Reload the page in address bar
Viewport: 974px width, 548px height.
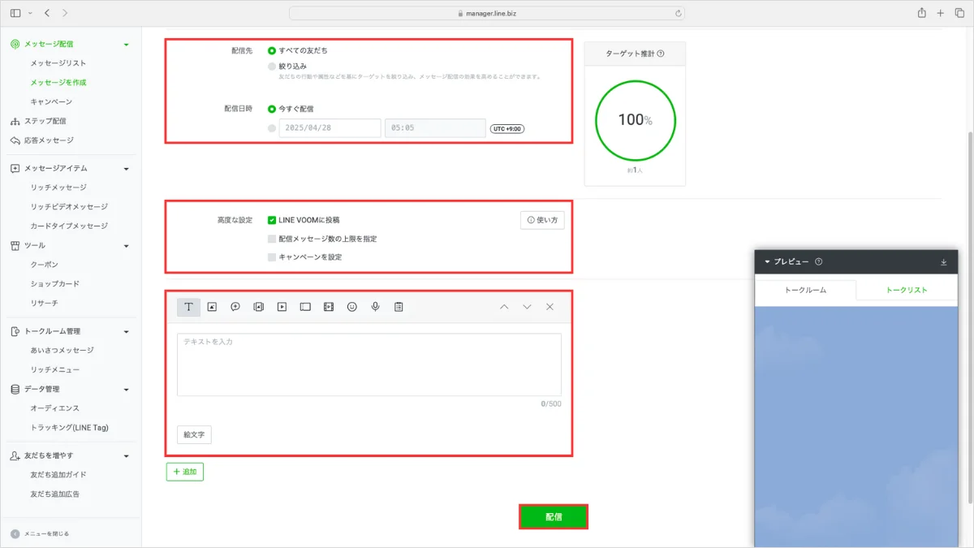(x=678, y=13)
